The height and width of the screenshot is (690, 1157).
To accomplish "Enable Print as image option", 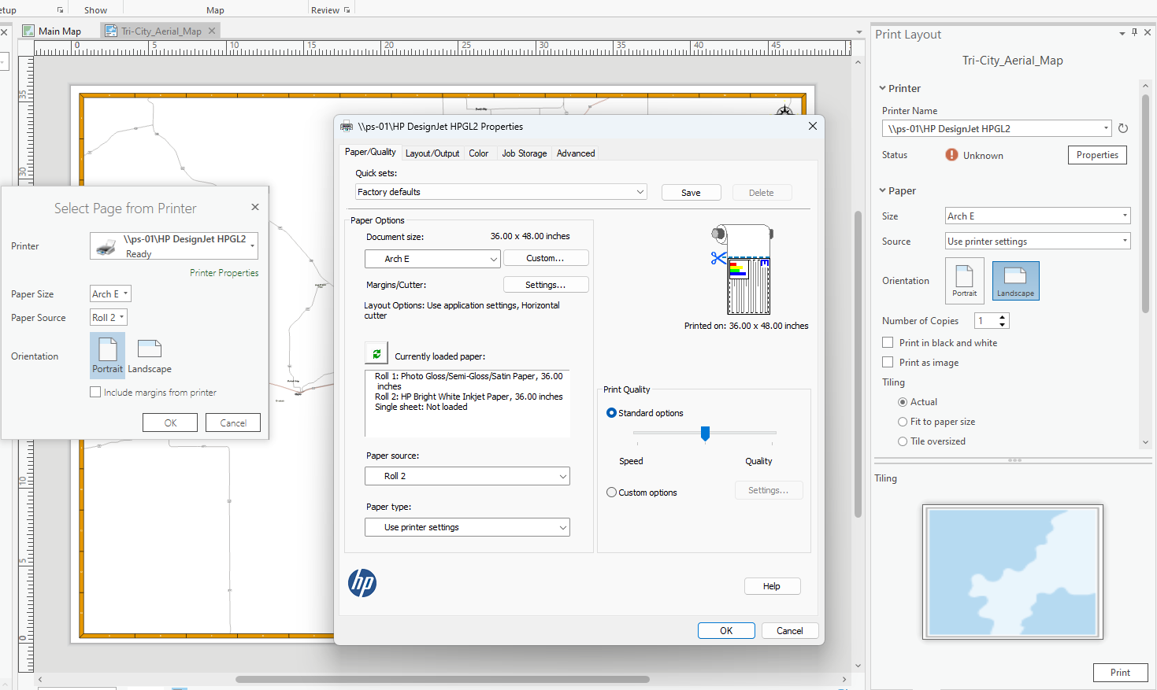I will 888,362.
